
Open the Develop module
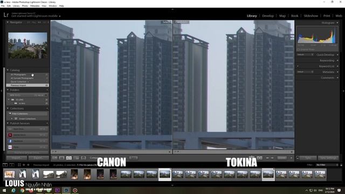pyautogui.click(x=268, y=16)
